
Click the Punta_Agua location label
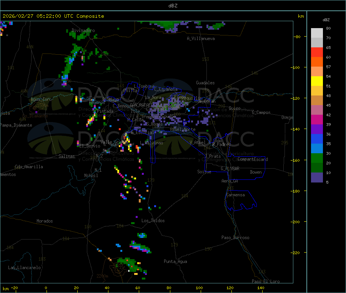point(175,261)
